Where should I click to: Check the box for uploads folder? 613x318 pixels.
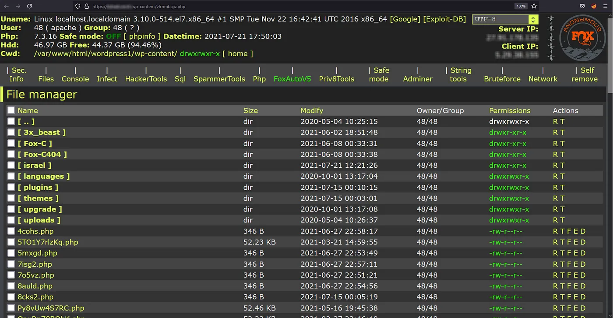(11, 220)
